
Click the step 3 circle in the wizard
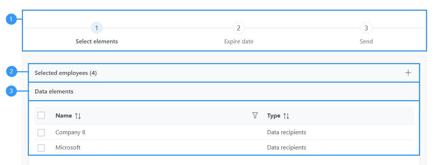[366, 28]
